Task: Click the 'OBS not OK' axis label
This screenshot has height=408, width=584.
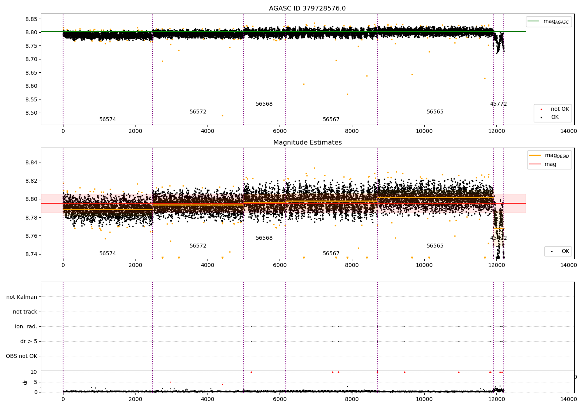Action: (22, 356)
